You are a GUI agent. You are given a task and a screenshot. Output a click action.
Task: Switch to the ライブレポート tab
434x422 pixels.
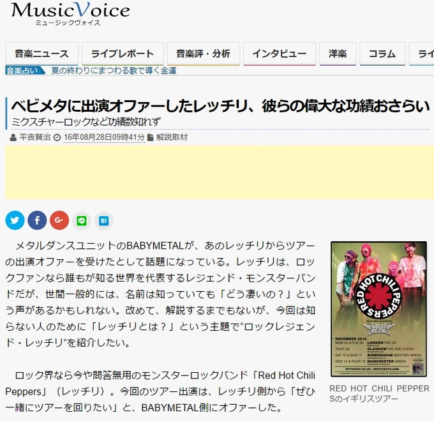[x=123, y=54]
